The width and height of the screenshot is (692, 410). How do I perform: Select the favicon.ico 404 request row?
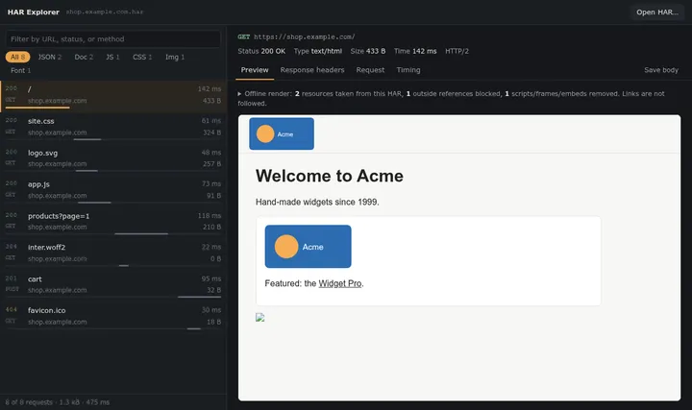(113, 316)
